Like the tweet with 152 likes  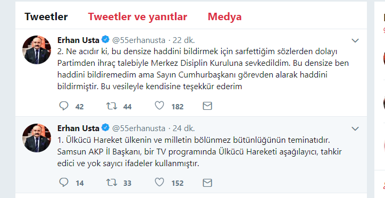coord(160,182)
